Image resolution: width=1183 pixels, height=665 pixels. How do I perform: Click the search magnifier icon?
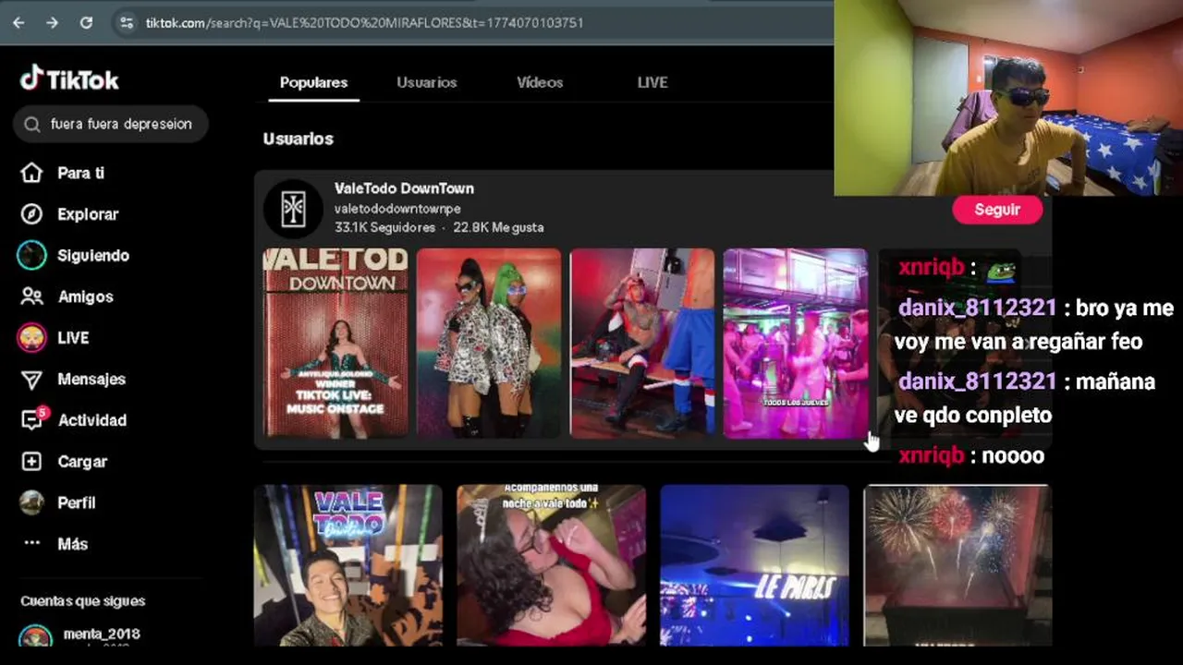click(x=32, y=124)
